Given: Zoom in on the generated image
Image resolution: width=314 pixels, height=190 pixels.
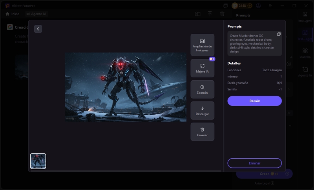Looking at the screenshot, I should click(202, 90).
